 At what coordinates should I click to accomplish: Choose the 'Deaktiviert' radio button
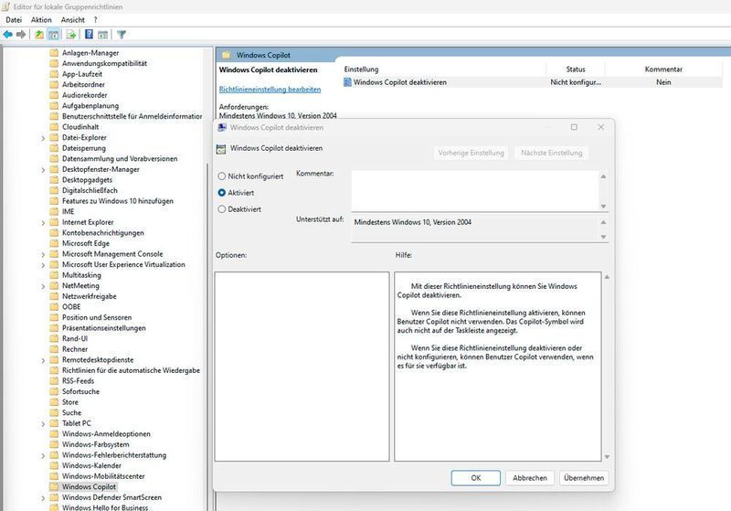point(222,209)
